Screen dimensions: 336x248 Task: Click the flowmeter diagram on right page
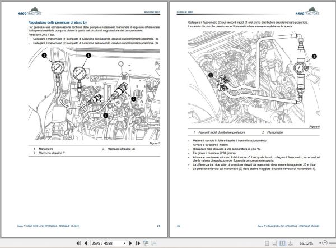pos(254,77)
